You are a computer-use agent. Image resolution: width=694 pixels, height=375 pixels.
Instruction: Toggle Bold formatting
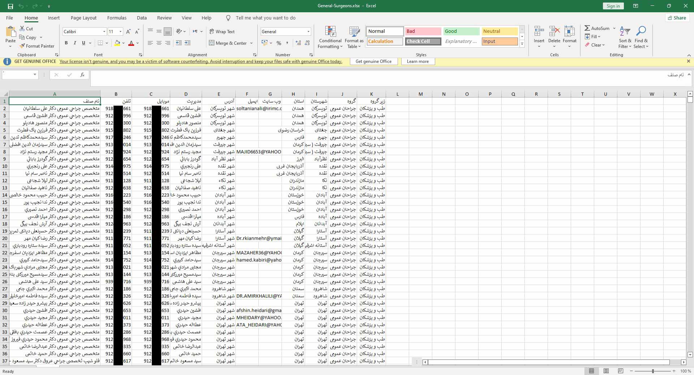[x=66, y=43]
